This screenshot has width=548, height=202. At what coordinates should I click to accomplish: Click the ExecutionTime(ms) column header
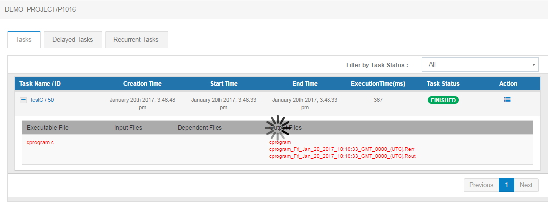click(x=378, y=83)
